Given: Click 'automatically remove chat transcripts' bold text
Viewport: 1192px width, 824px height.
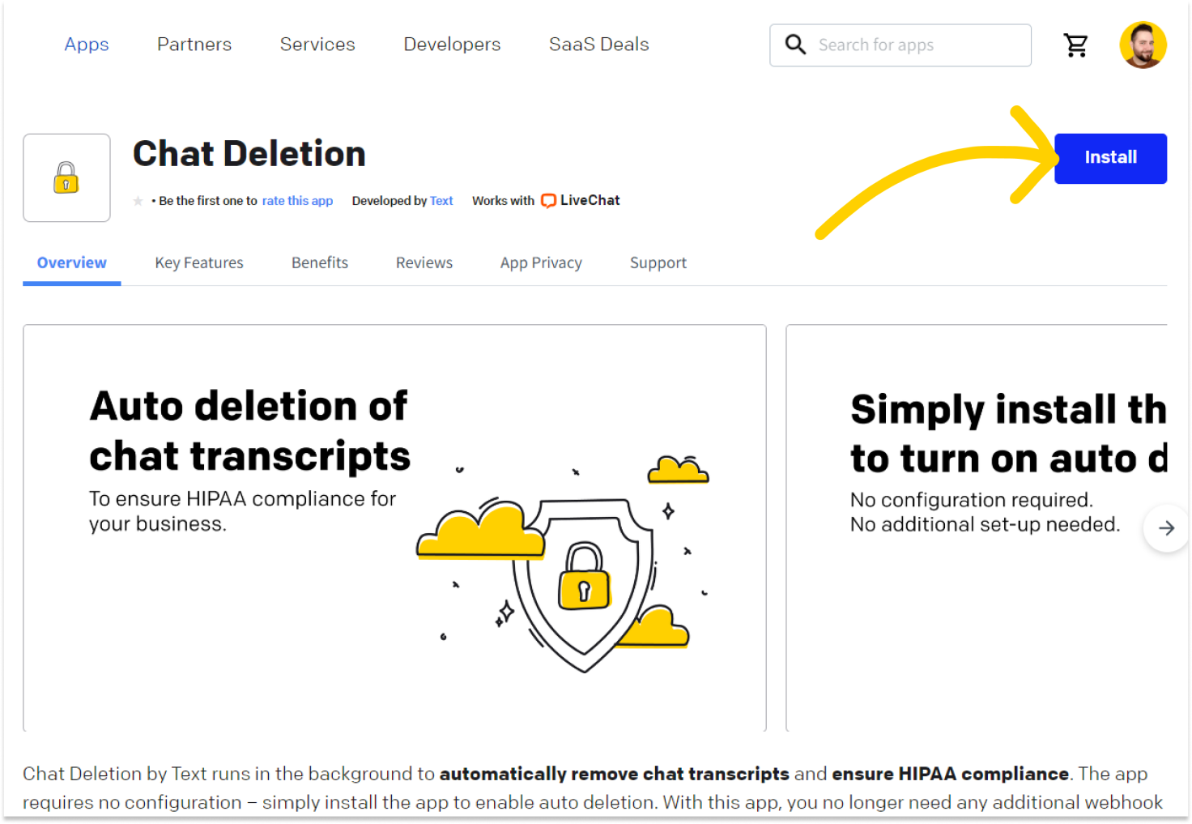Looking at the screenshot, I should coord(615,774).
